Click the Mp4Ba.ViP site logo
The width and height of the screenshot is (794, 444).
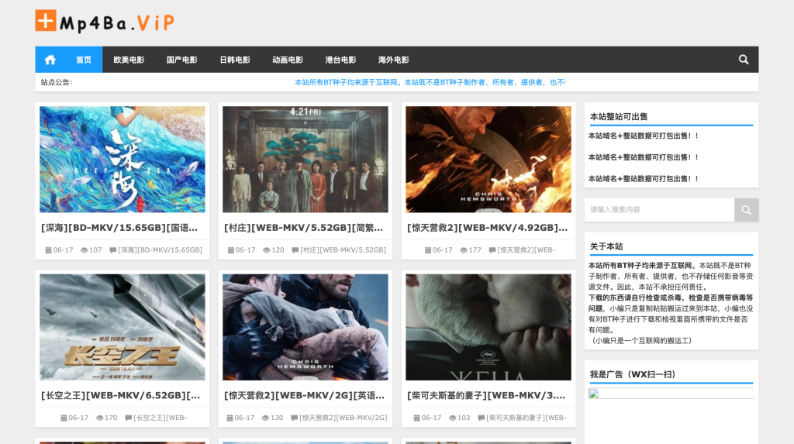pyautogui.click(x=105, y=22)
